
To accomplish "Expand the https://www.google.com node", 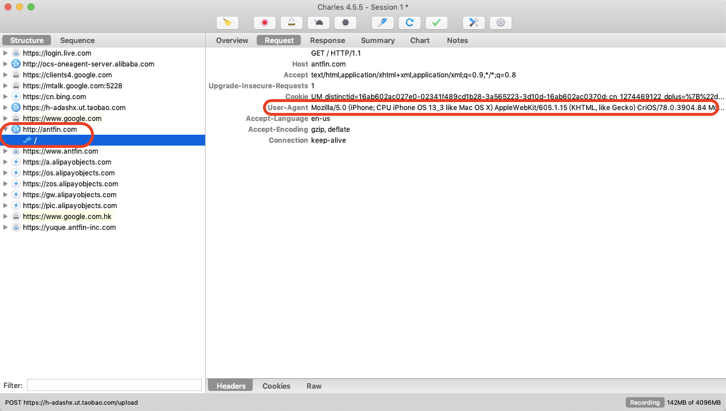I will coord(6,119).
